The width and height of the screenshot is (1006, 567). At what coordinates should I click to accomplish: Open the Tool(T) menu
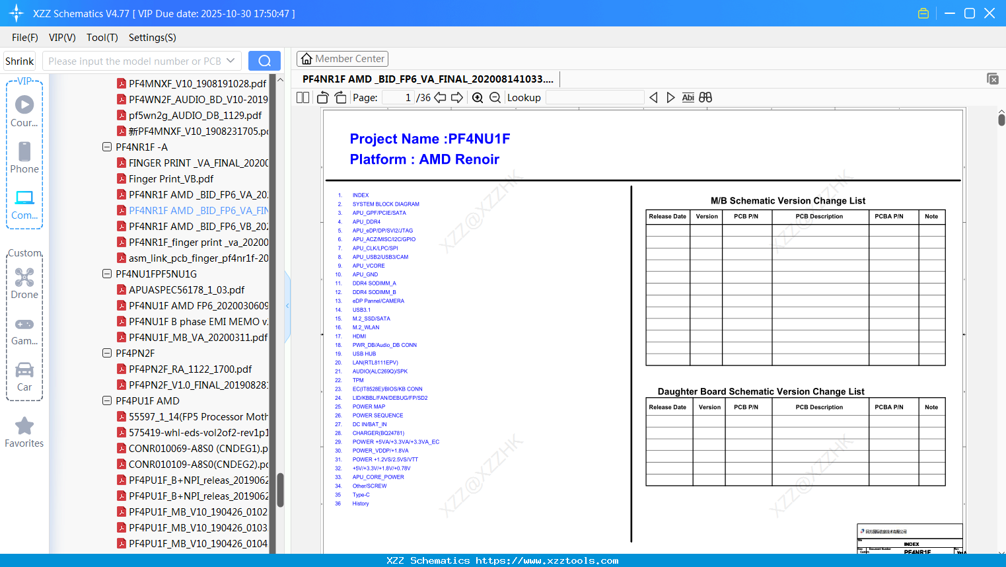tap(102, 38)
